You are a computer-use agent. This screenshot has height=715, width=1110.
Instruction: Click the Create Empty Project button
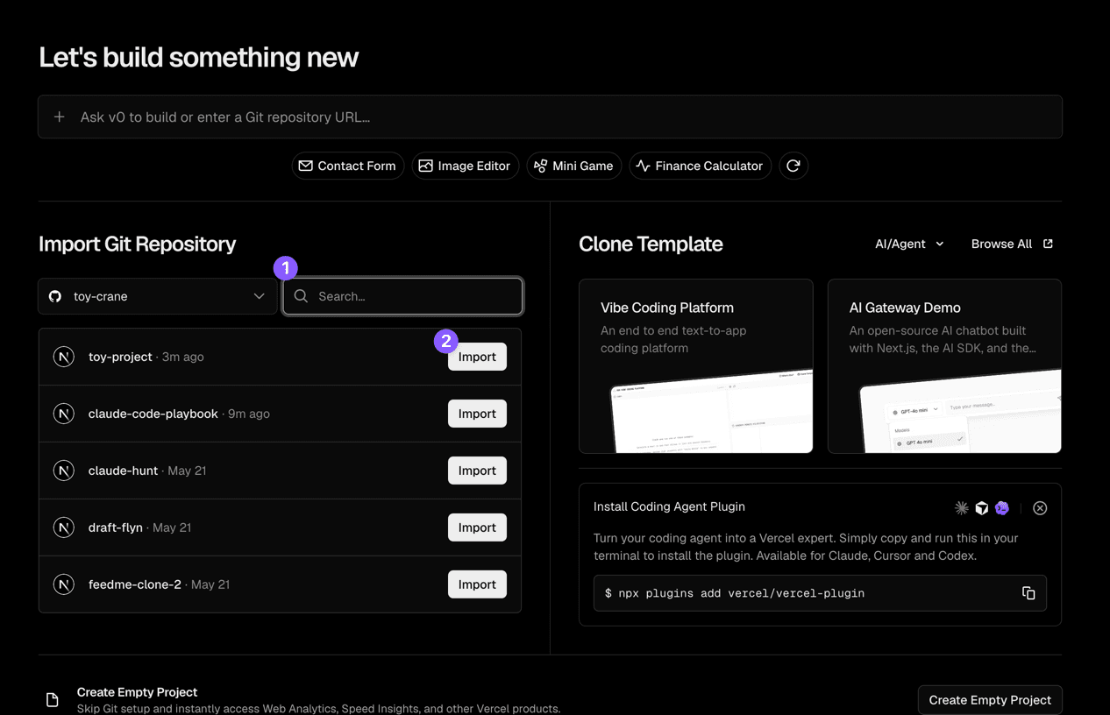[990, 700]
